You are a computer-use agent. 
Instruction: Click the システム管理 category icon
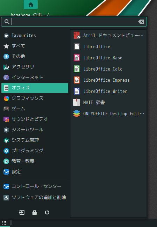point(6,140)
